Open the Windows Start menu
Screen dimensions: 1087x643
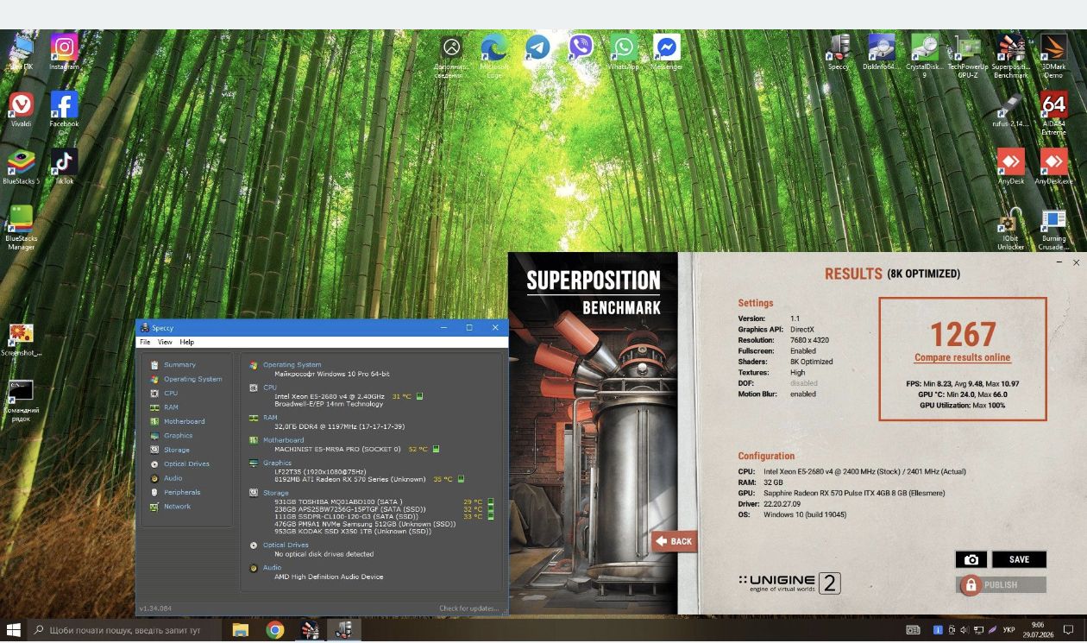click(13, 630)
